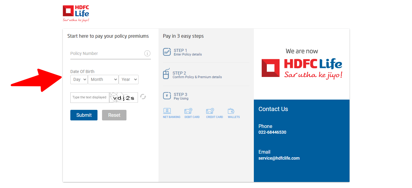The width and height of the screenshot is (412, 188).
Task: Select the Net Banking icon
Action: pyautogui.click(x=167, y=111)
